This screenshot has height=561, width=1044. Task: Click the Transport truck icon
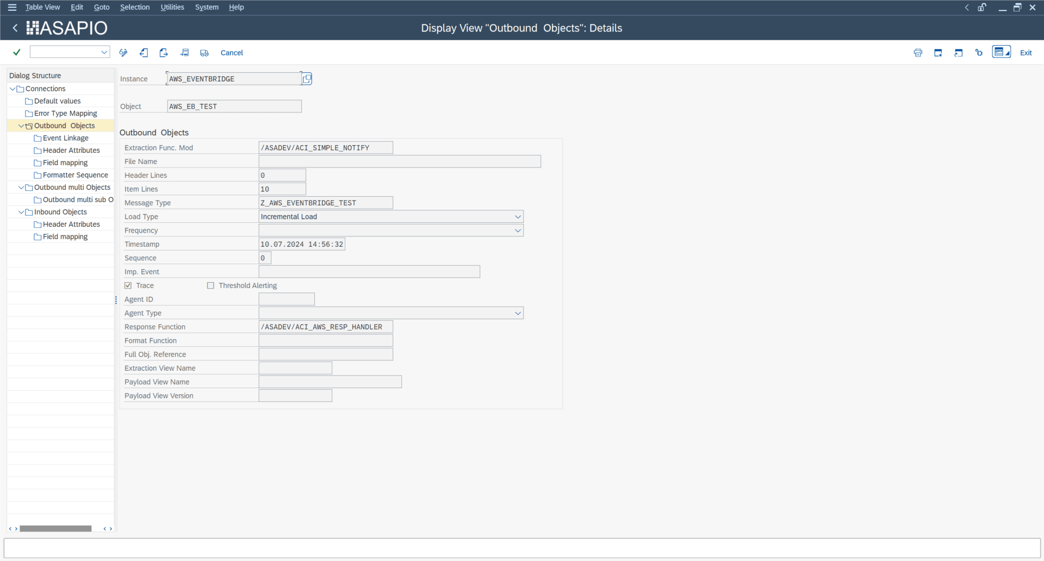(204, 53)
